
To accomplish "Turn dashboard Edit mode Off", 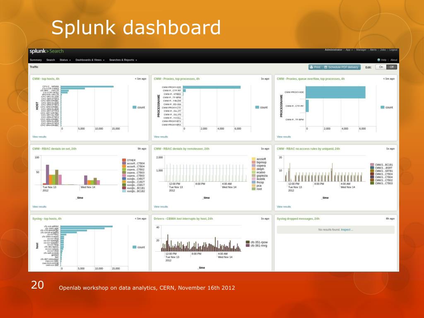I will tap(392, 67).
